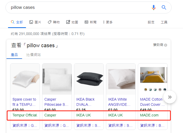Open the 圖片 images tab
Image resolution: width=183 pixels, height=133 pixels.
(35, 22)
